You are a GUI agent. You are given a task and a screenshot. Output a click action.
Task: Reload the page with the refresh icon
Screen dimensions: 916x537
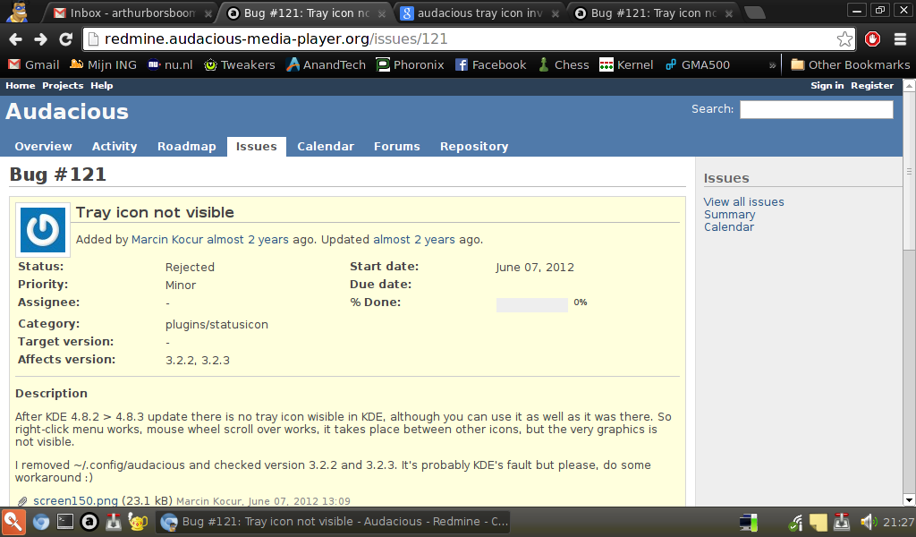tap(65, 39)
